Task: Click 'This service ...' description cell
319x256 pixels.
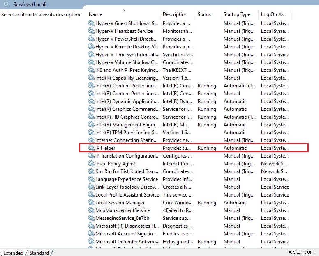Action: [x=178, y=195]
